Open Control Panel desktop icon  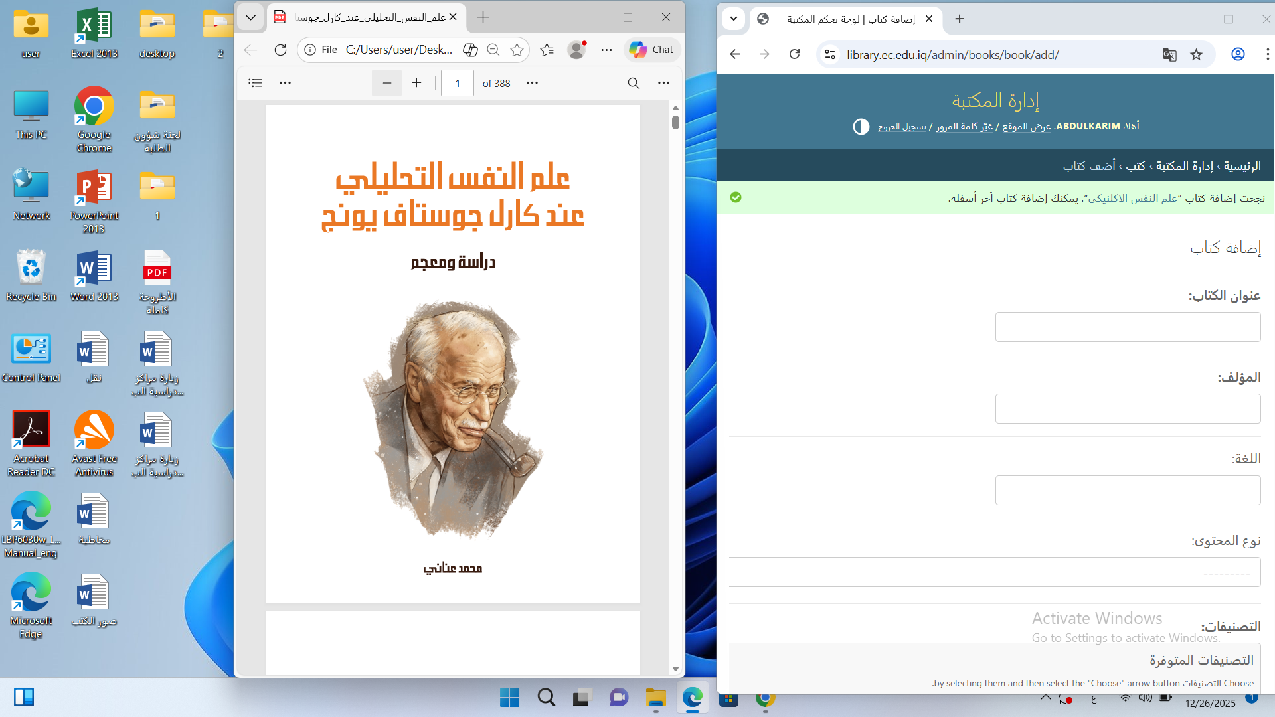(x=31, y=357)
